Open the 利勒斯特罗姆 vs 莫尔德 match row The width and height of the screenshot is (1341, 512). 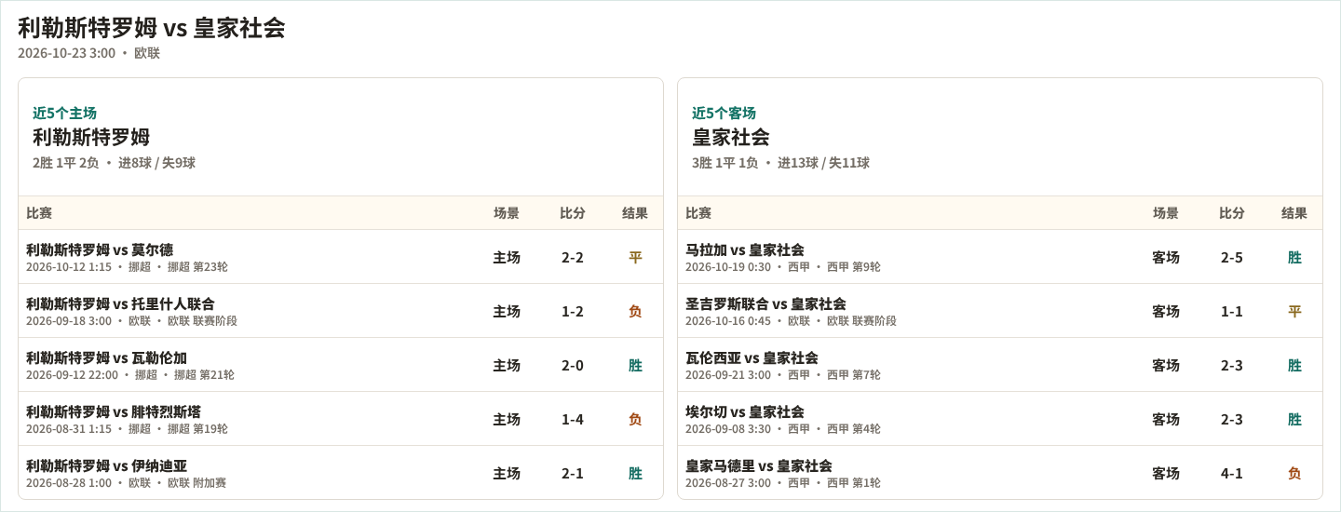tap(341, 257)
